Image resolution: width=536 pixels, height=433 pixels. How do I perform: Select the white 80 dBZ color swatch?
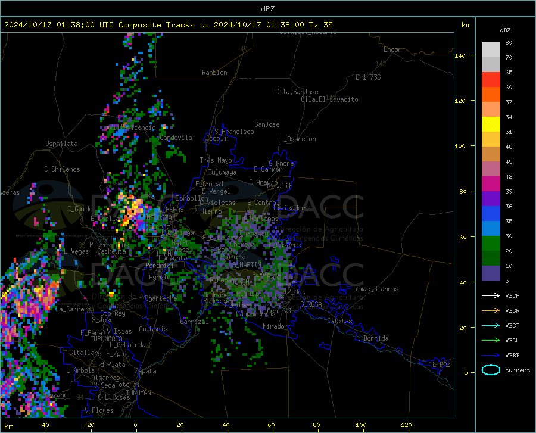(491, 49)
